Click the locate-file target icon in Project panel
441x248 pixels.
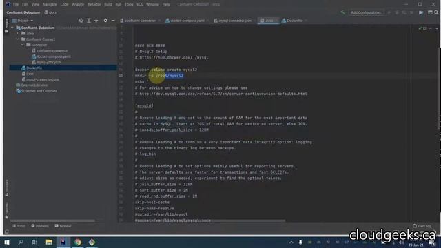click(81, 21)
